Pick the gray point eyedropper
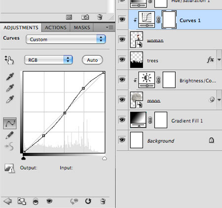 click(x=10, y=88)
